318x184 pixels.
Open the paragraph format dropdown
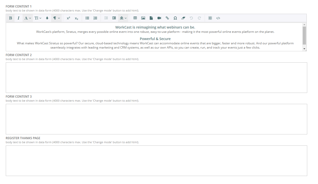[x=56, y=18]
